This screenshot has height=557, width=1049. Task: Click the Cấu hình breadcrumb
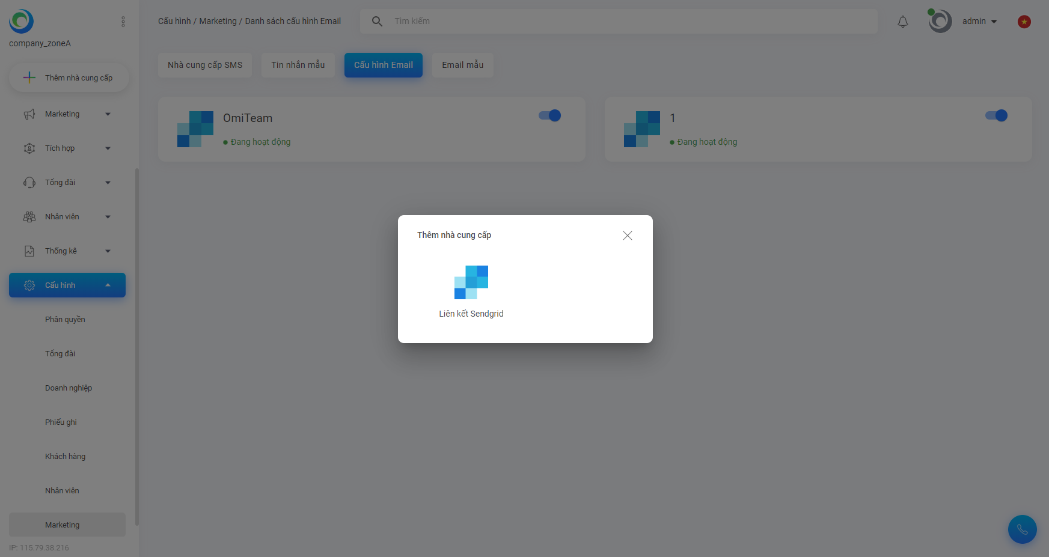coord(174,21)
